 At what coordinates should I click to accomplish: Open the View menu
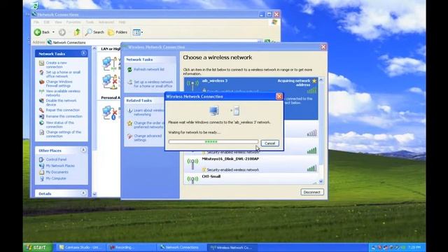click(x=58, y=22)
